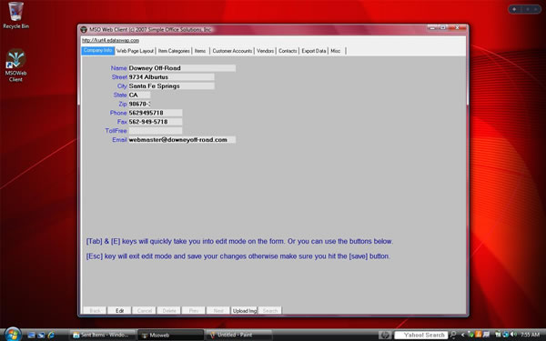Screen dimensions: 546x341
Task: Switch to Sent Items taskbar window
Action: click(103, 335)
